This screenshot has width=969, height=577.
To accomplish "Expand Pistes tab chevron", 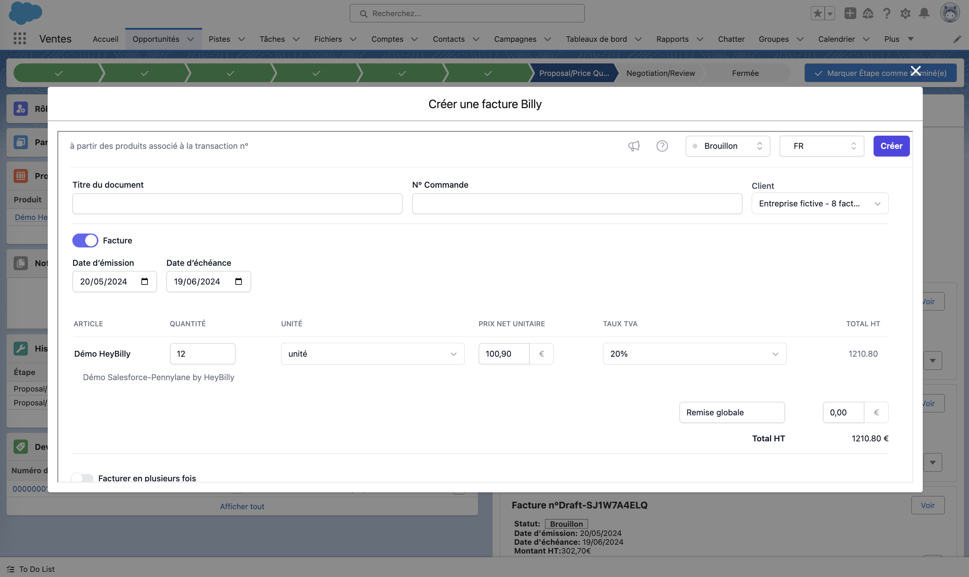I will pos(242,39).
